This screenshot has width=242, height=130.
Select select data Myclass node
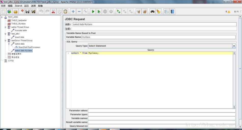[23, 51]
